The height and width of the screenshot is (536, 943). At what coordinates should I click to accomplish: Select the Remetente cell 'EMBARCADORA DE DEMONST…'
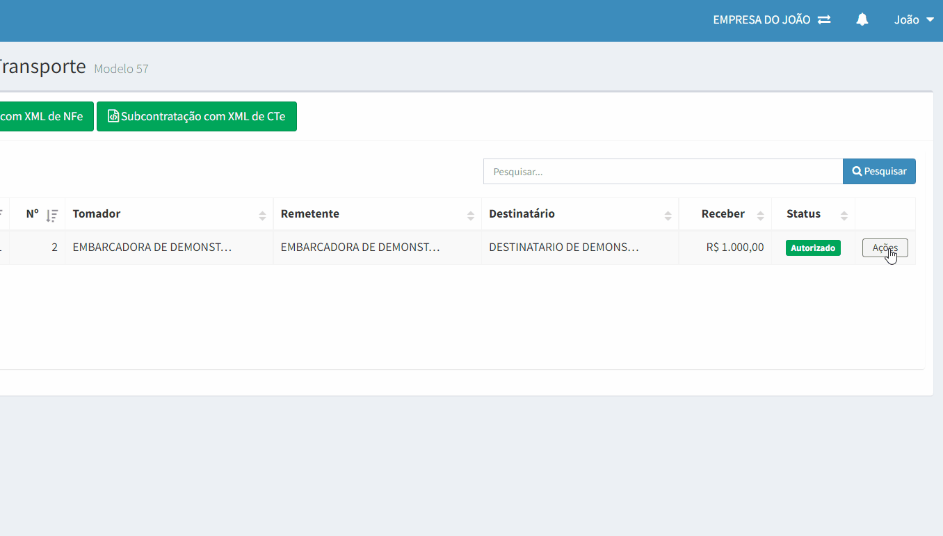pos(360,247)
